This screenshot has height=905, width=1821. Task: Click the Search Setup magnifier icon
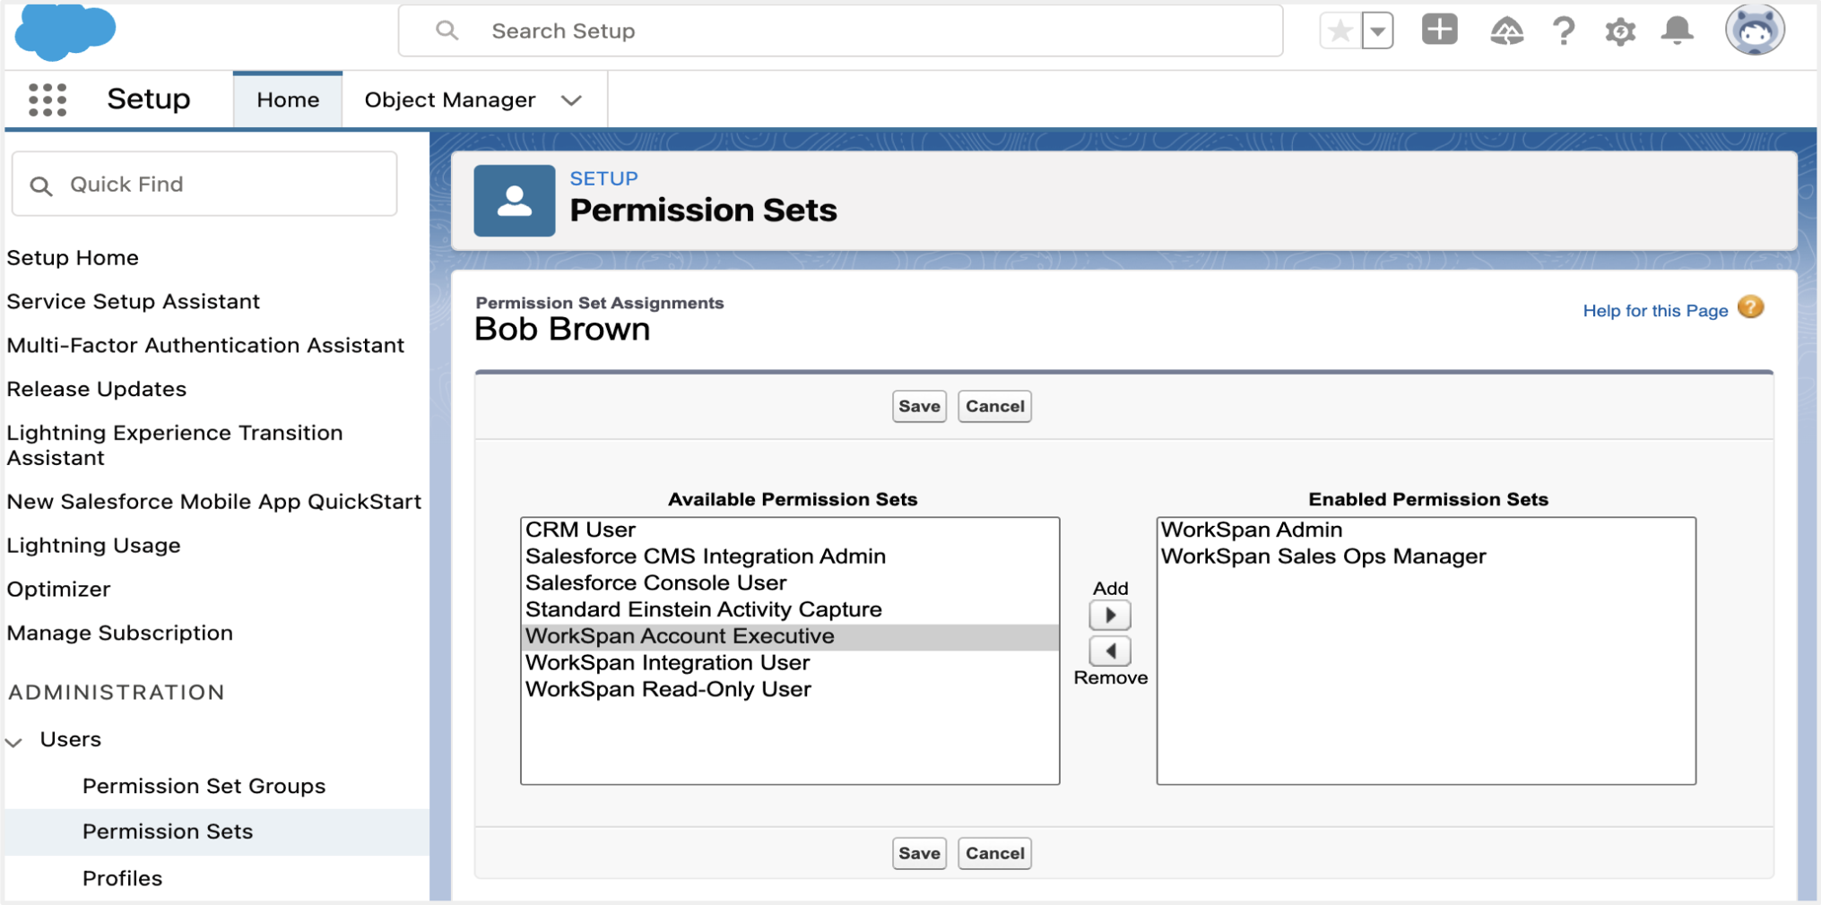point(447,30)
